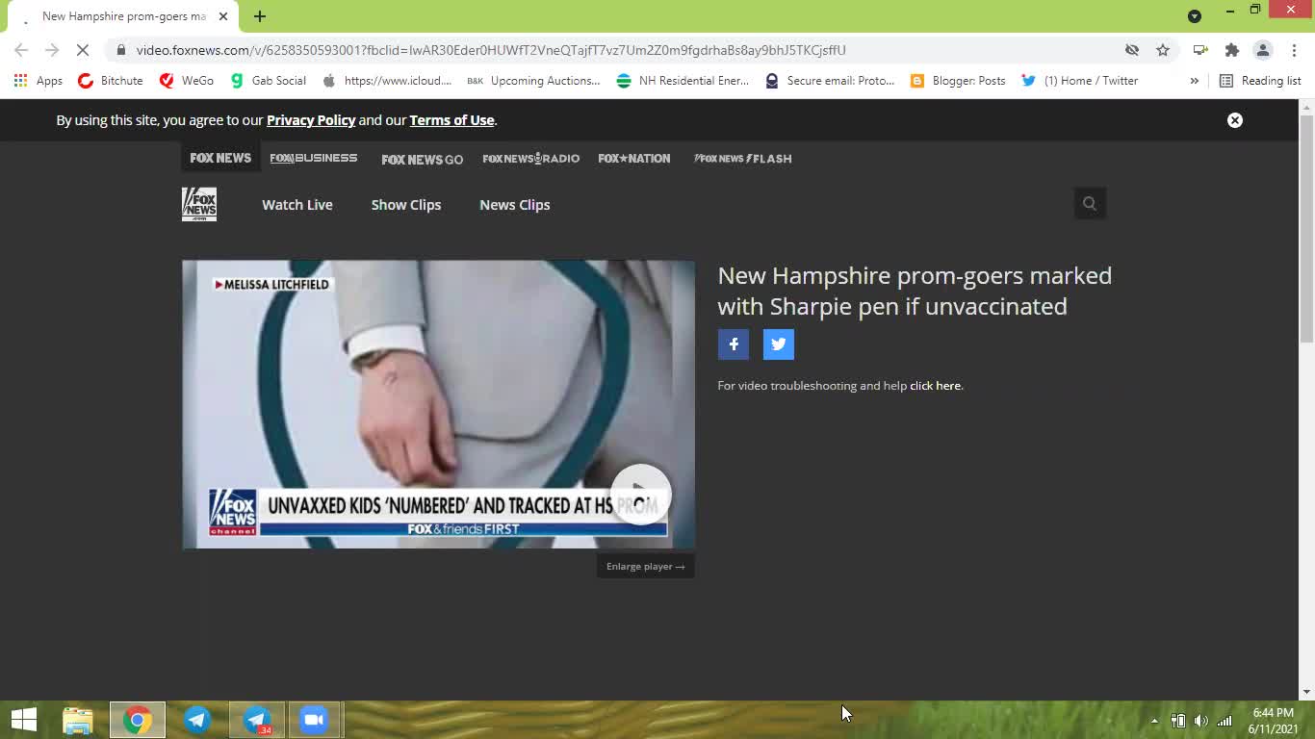Open the Watch Live menu item

(297, 205)
